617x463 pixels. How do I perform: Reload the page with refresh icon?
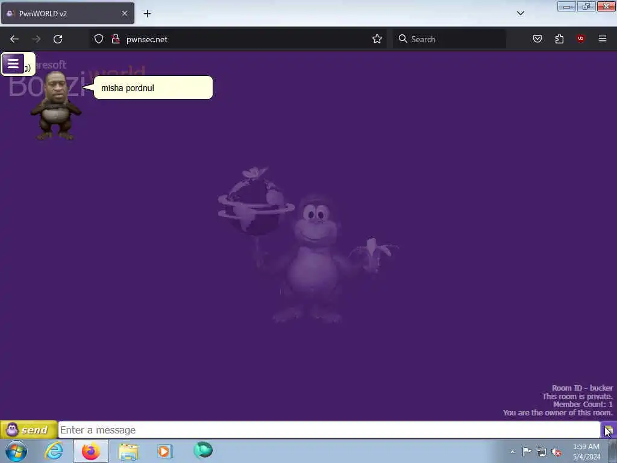[58, 39]
